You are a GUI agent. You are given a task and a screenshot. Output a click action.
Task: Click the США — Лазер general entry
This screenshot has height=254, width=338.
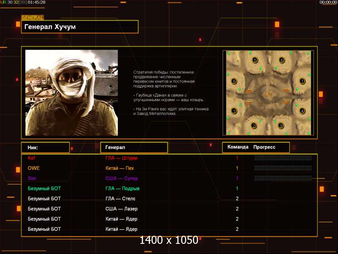[121, 209]
